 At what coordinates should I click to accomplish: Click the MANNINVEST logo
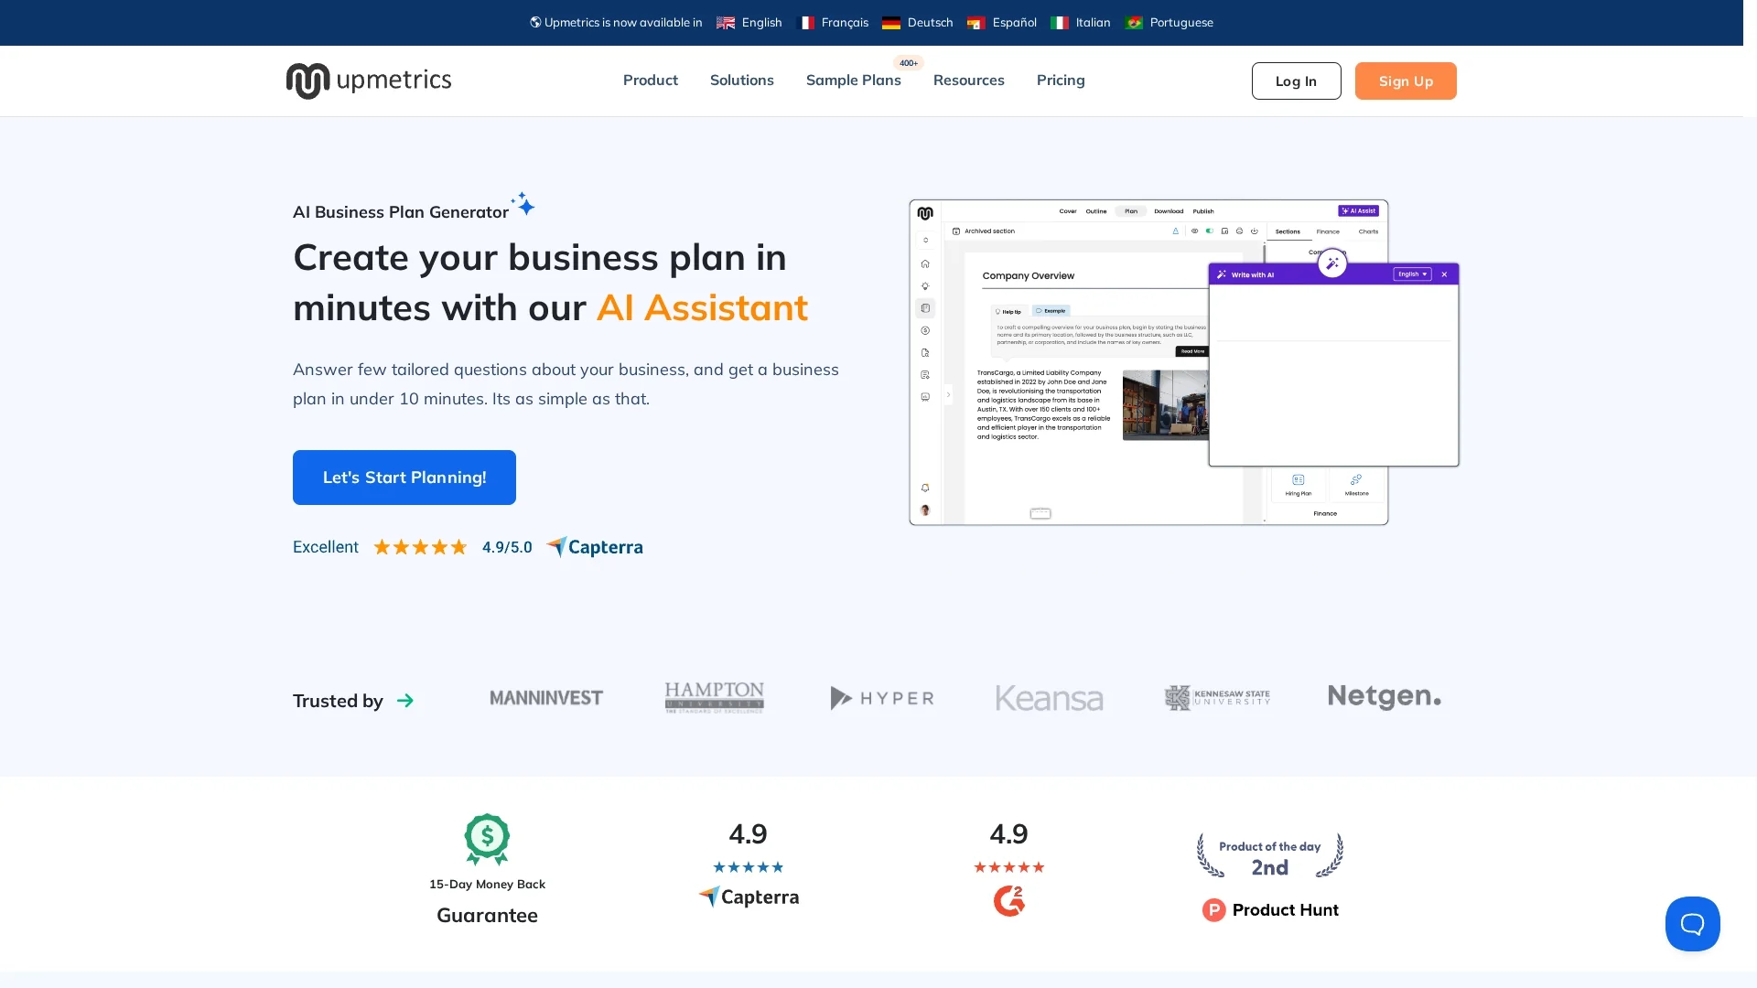click(546, 698)
